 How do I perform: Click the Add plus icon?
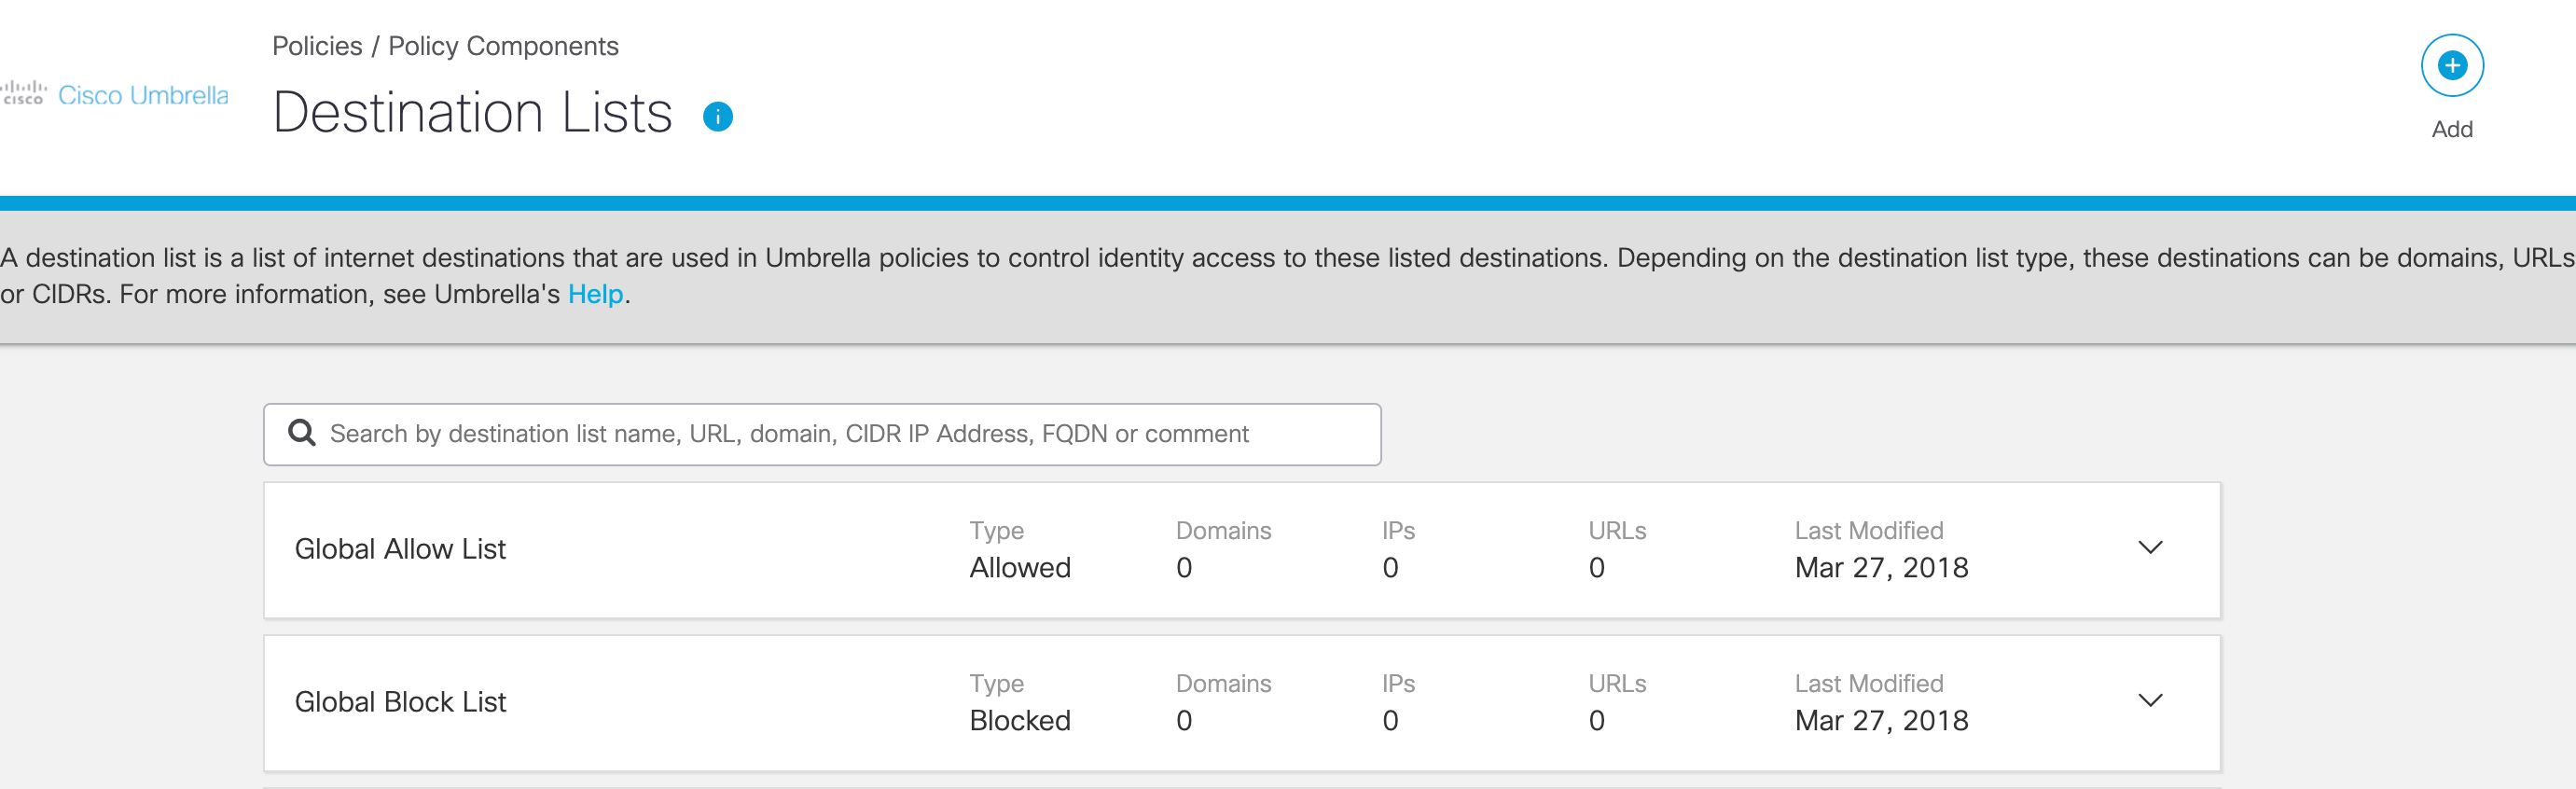(2451, 66)
